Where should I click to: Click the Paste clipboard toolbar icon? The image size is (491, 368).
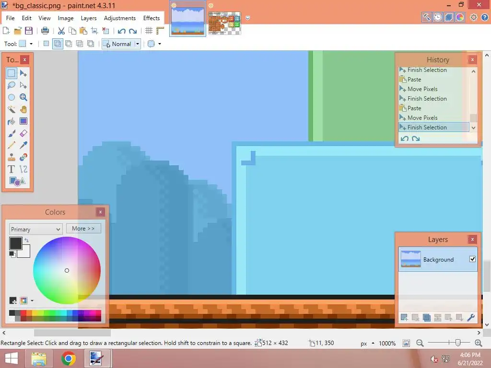click(x=83, y=31)
